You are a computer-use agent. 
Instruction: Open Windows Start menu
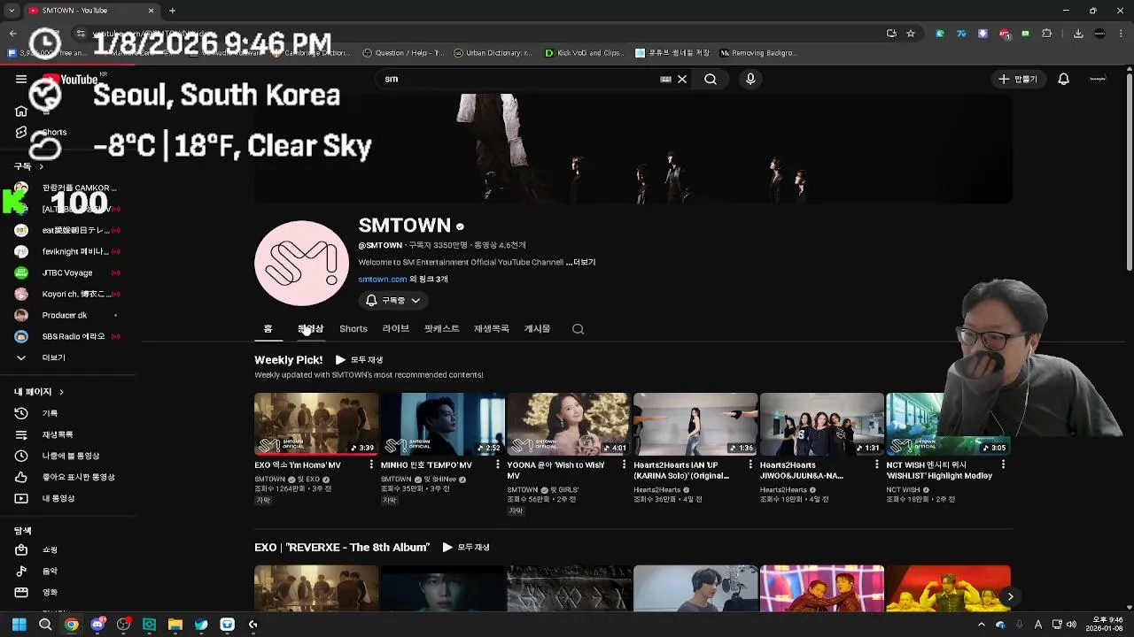19,625
